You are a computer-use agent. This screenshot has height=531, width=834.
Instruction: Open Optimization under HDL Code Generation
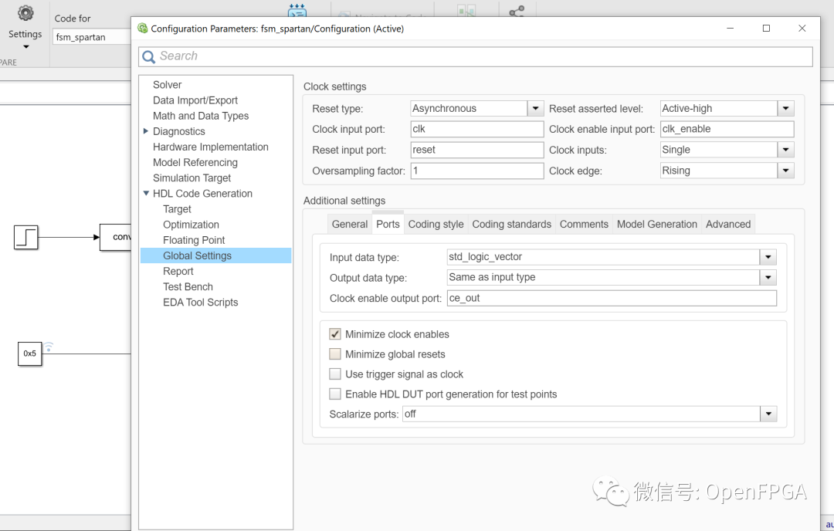[191, 225]
